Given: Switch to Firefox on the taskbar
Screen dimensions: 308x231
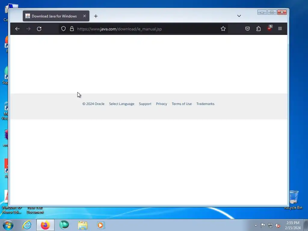Looking at the screenshot, I should click(x=45, y=225).
